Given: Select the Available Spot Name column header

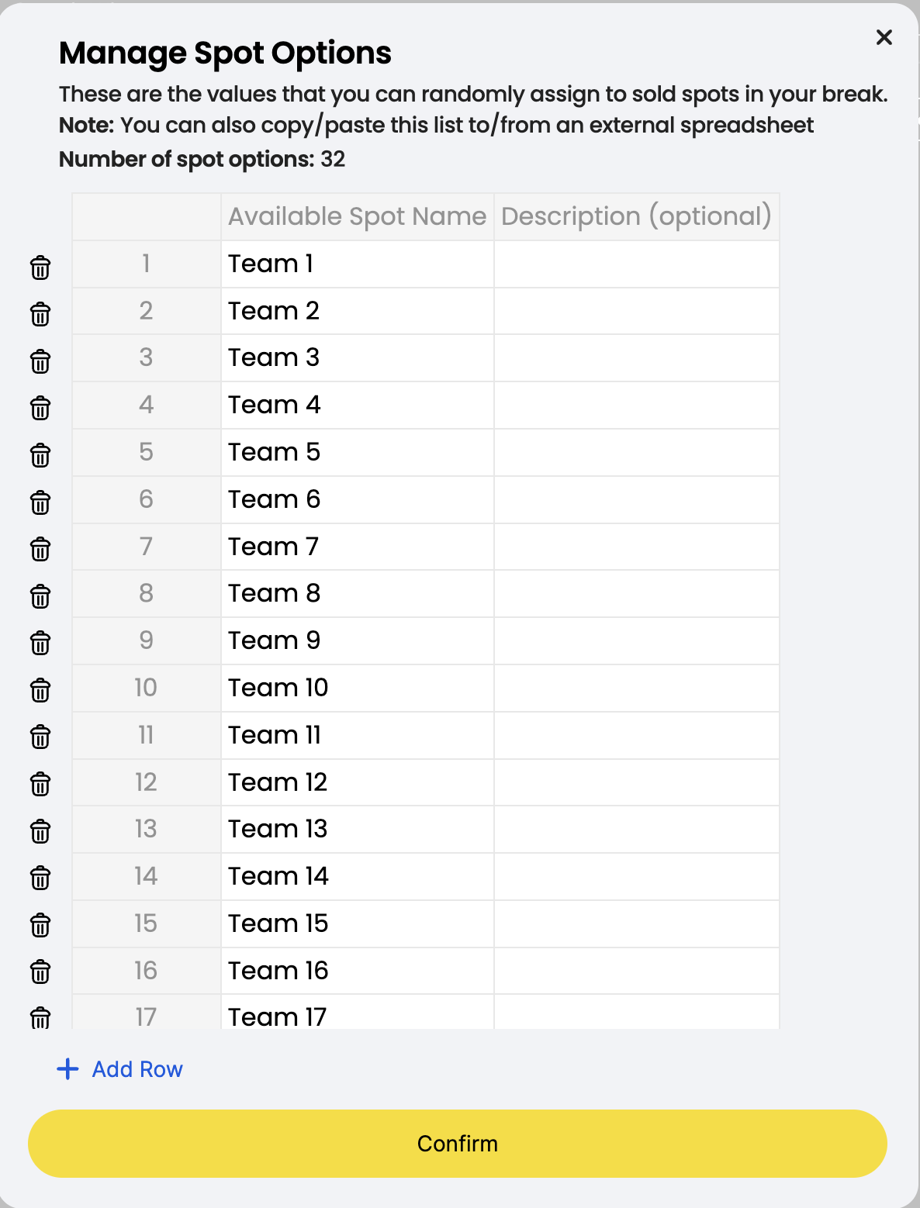Looking at the screenshot, I should click(358, 216).
